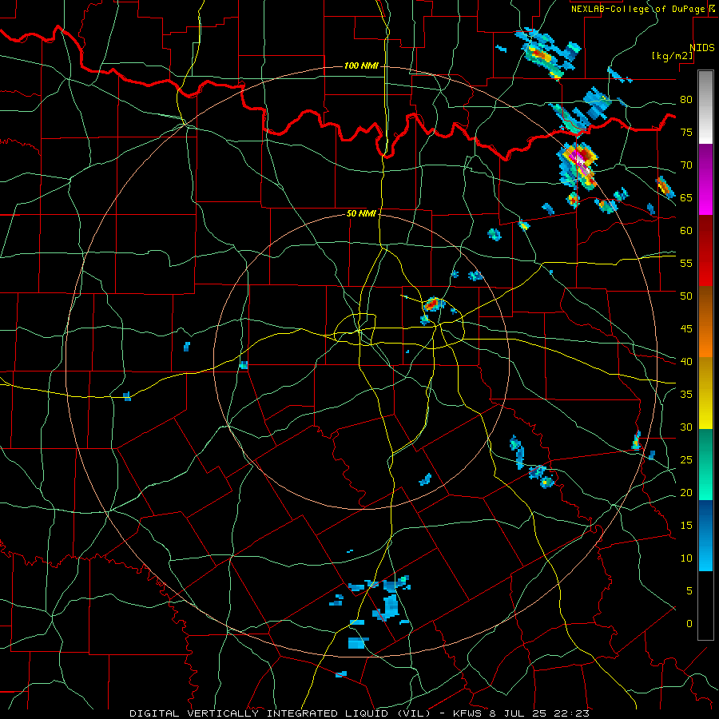Click the scale value 20
Screen dimensions: 719x719
[686, 492]
